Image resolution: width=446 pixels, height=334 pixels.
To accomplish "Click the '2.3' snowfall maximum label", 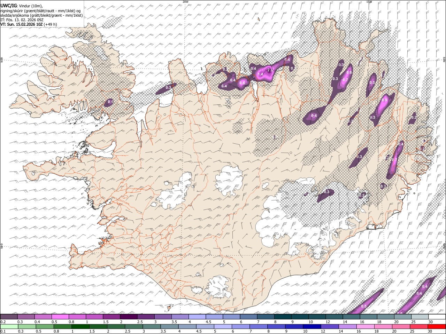I will click(270, 70).
